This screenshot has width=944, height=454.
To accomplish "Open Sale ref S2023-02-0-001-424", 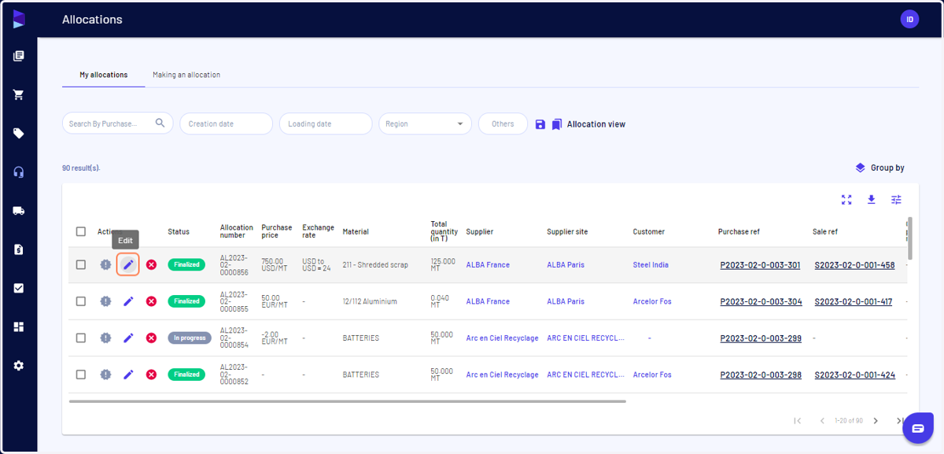I will 854,375.
